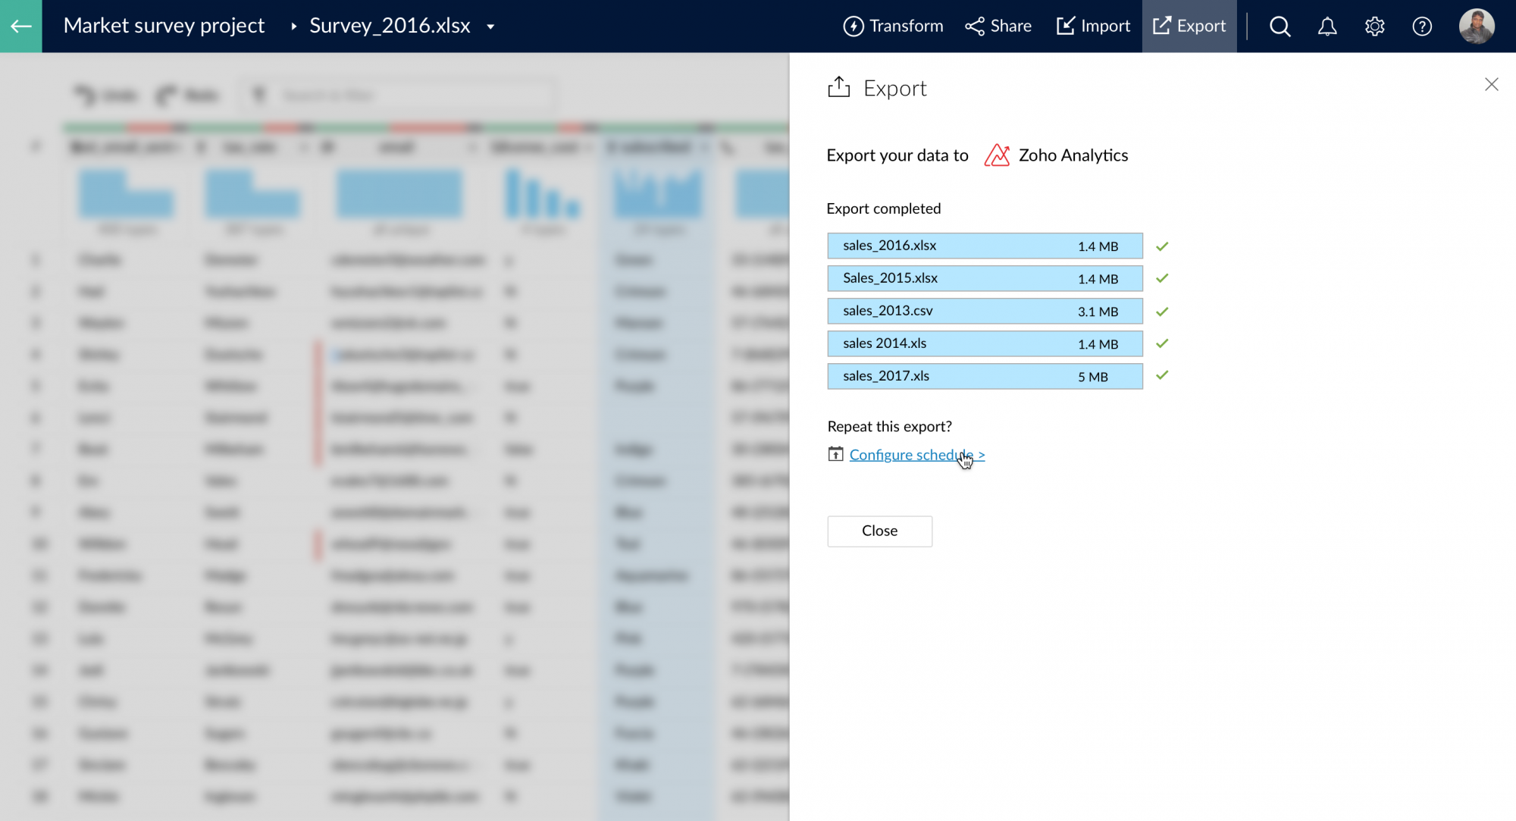Click Market survey project title

164,26
